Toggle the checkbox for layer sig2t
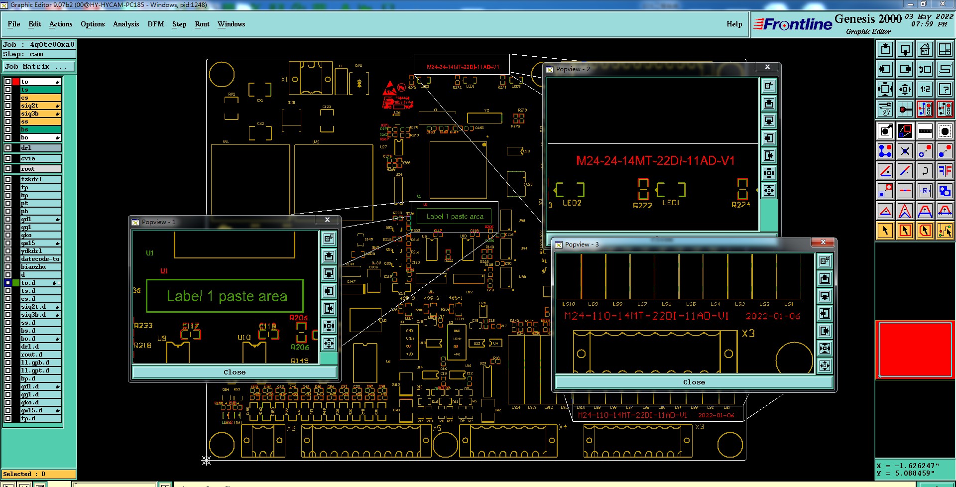 tap(8, 106)
